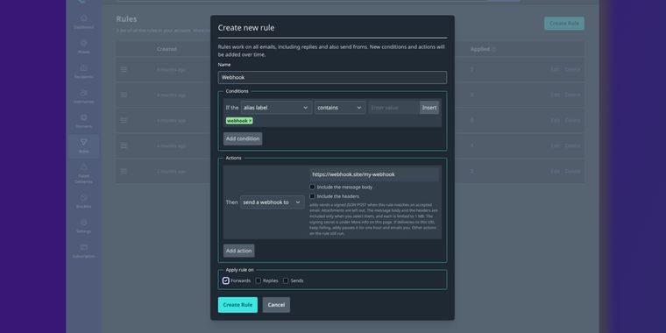Image resolution: width=666 pixels, height=333 pixels.
Task: Open the alias label condition dropdown
Action: point(277,108)
